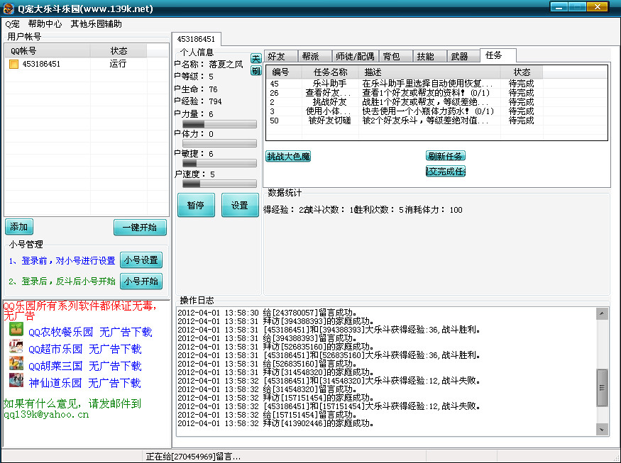Open 神仙道乐园 无广告下载 link
Viewport: 621px width, 463px height.
coord(84,383)
